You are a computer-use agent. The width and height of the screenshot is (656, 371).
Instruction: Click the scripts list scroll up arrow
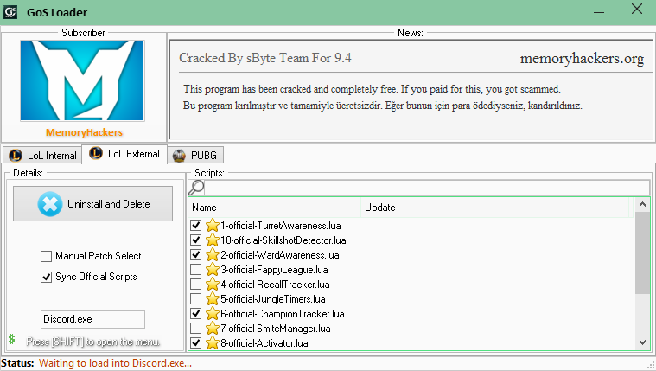click(642, 204)
